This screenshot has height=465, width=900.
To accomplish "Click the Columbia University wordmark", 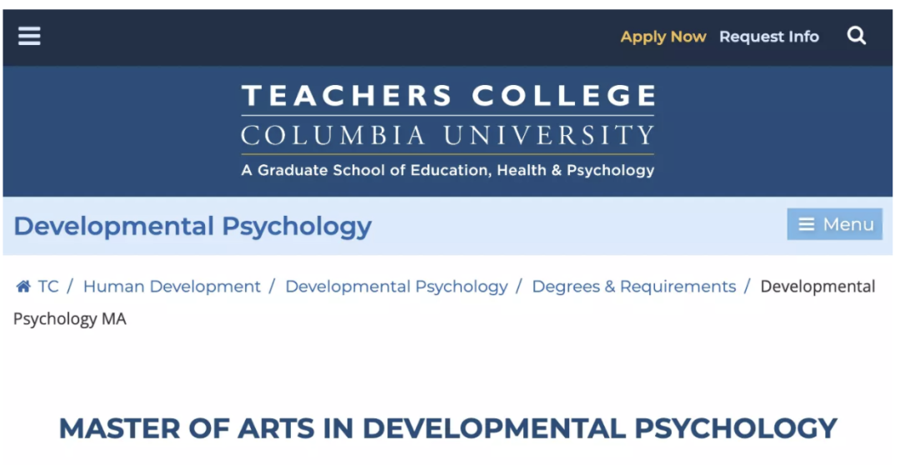I will pos(447,136).
